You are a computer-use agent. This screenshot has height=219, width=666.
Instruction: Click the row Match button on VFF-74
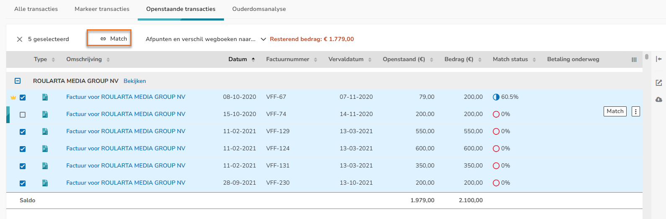615,111
